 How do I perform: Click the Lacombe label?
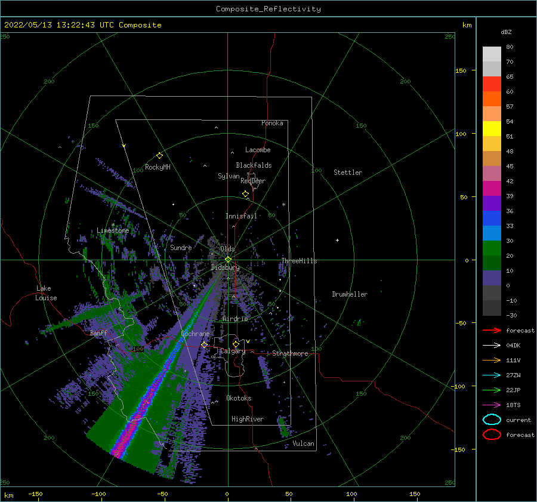point(258,150)
